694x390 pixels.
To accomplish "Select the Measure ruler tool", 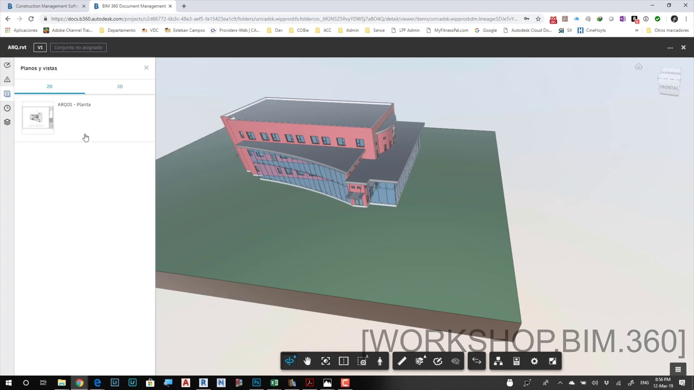I will tap(402, 361).
